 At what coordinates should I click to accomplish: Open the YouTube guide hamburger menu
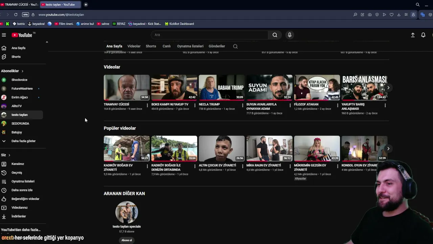[x=4, y=35]
